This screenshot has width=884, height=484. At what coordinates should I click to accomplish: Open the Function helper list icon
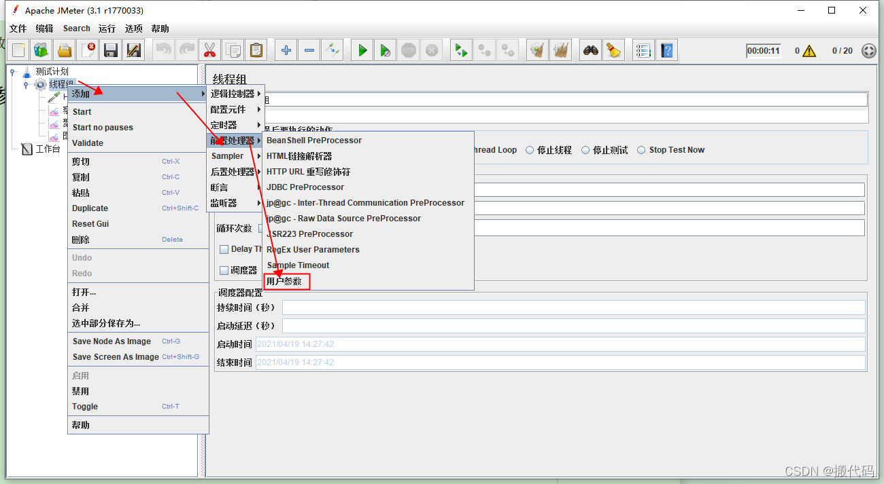643,50
